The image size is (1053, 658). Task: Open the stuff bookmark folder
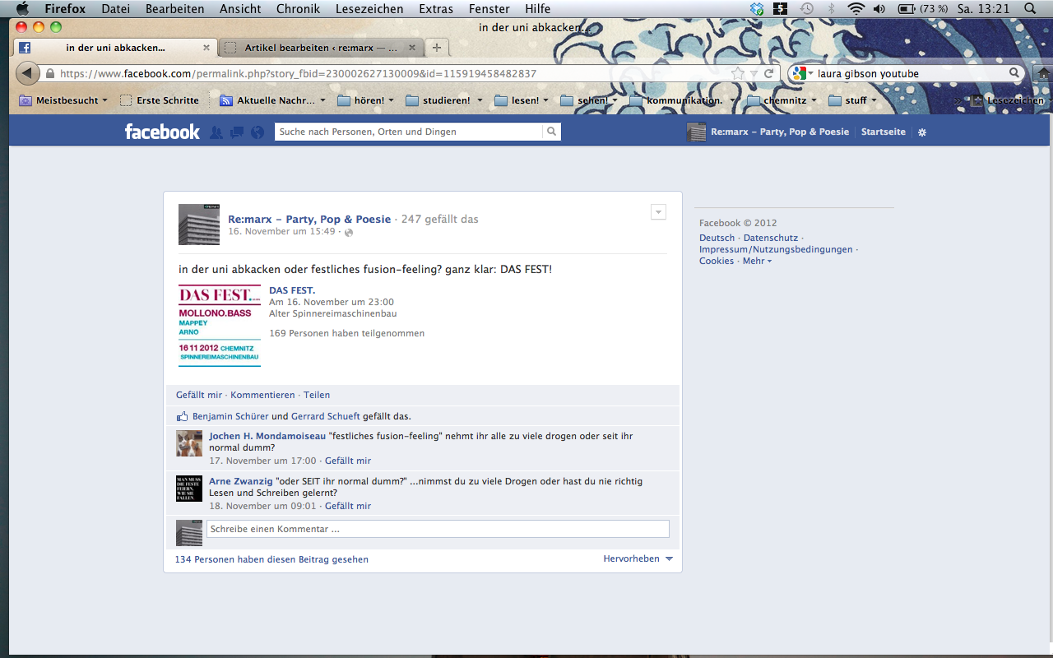point(852,100)
